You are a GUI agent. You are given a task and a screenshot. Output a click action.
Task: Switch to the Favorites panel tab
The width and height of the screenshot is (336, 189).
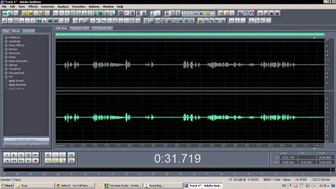tap(28, 31)
